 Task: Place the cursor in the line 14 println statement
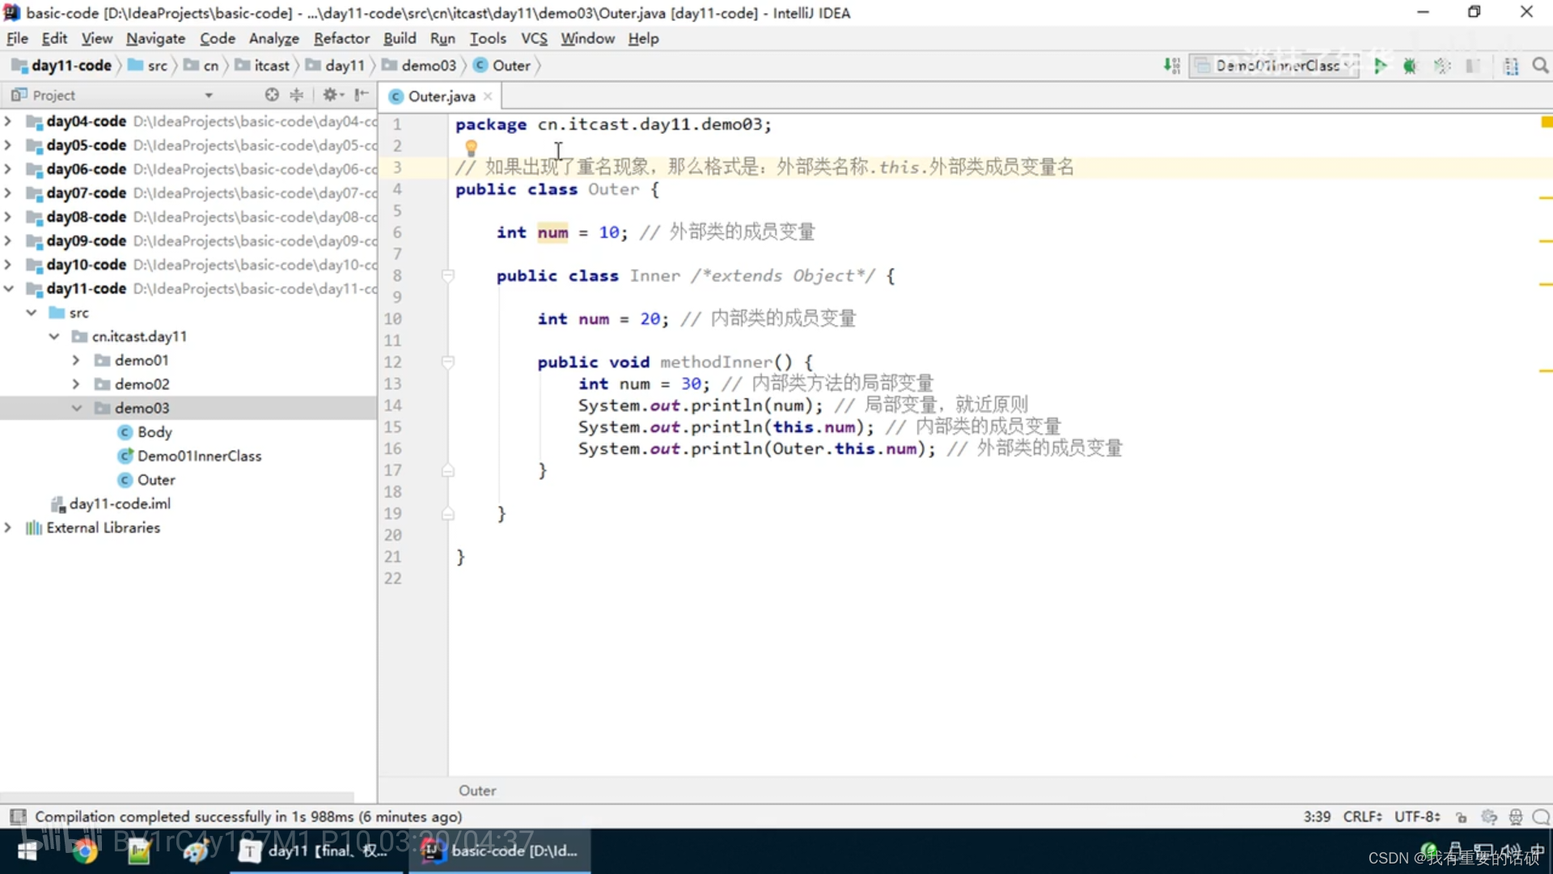coord(700,405)
